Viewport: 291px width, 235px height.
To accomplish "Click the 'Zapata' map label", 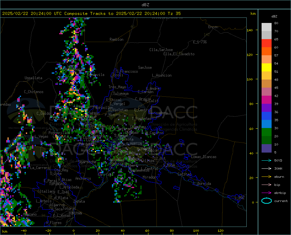I will [x=79, y=201].
